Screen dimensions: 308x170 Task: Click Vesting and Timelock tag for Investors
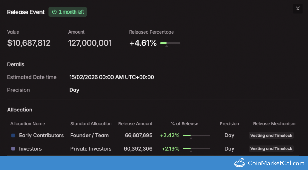pyautogui.click(x=271, y=149)
